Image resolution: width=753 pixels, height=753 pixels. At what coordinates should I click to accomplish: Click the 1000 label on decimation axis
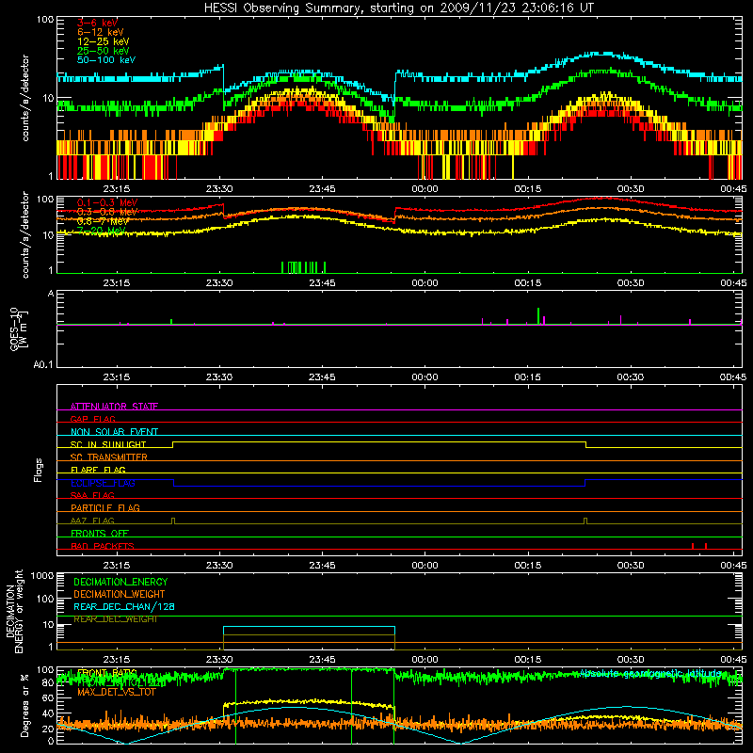(42, 575)
